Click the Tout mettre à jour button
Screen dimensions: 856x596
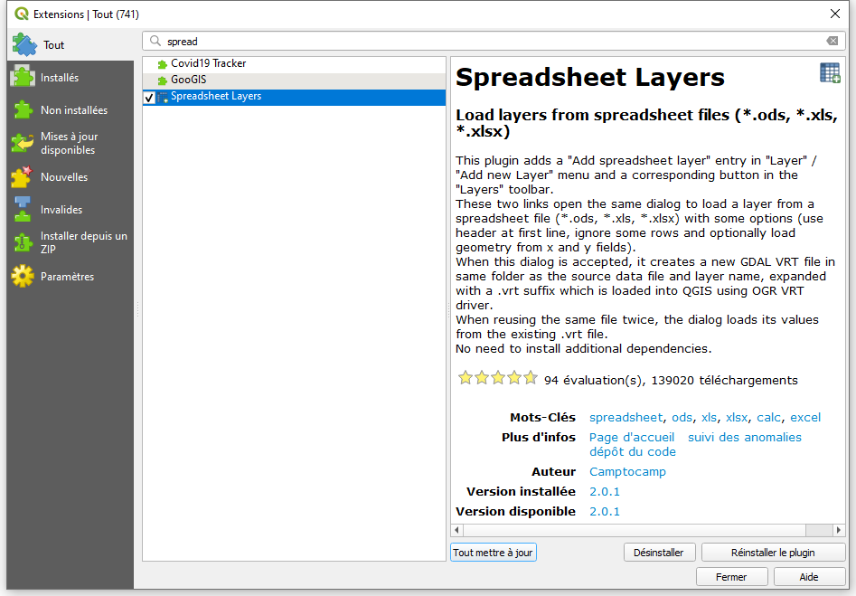click(x=493, y=553)
